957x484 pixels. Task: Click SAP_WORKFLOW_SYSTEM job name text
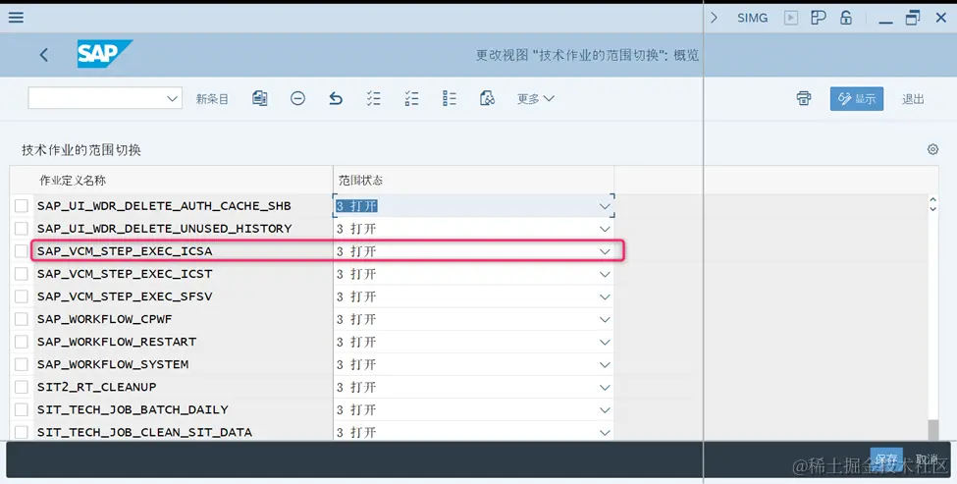pyautogui.click(x=113, y=364)
